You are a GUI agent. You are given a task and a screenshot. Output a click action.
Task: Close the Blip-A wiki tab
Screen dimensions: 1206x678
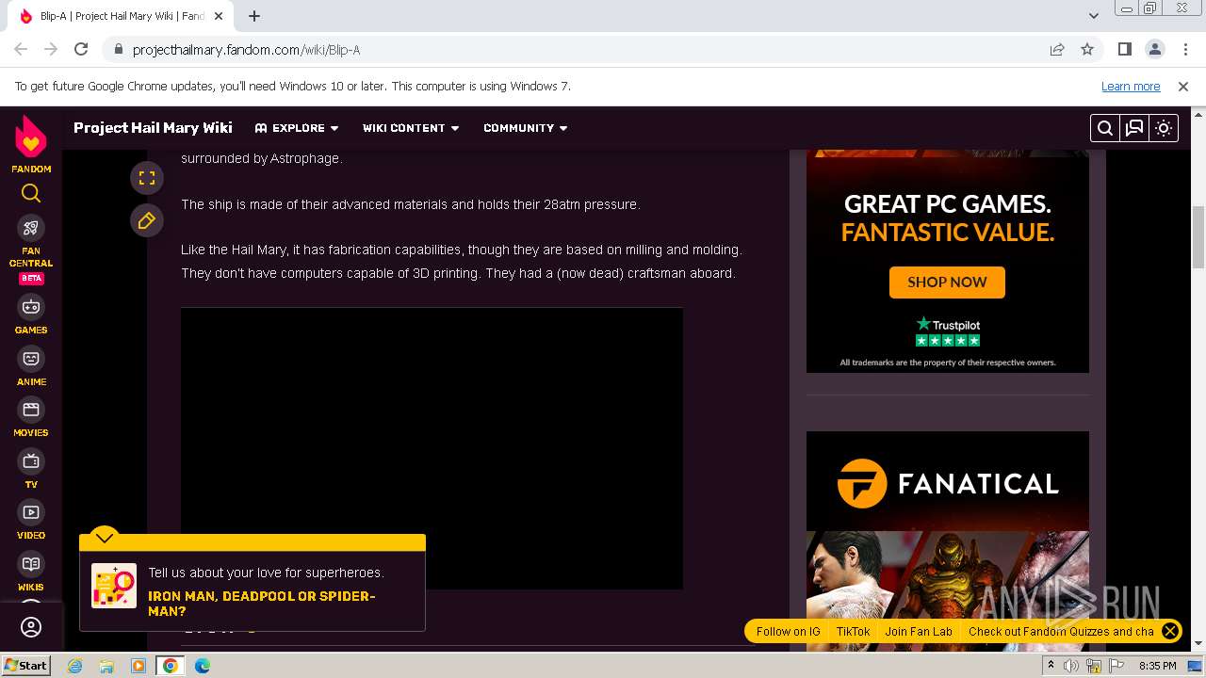click(x=219, y=16)
